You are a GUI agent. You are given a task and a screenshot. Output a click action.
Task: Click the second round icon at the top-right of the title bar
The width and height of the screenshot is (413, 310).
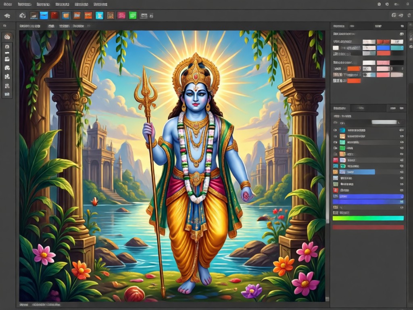(387, 4)
